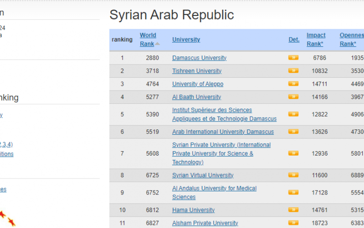
Task: Visit University of Aleppo page
Action: pyautogui.click(x=198, y=84)
